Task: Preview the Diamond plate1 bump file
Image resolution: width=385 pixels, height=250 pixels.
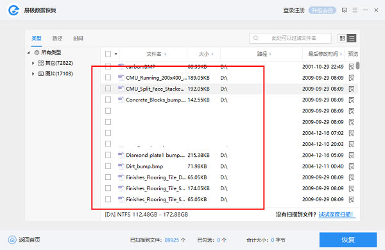Action: coord(352,155)
